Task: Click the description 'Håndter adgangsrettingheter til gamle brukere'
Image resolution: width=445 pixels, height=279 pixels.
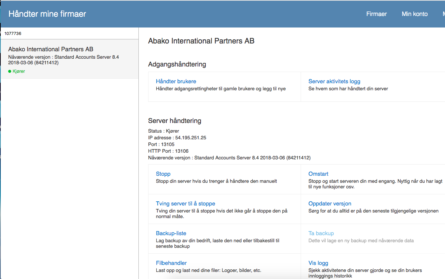Action: [221, 89]
